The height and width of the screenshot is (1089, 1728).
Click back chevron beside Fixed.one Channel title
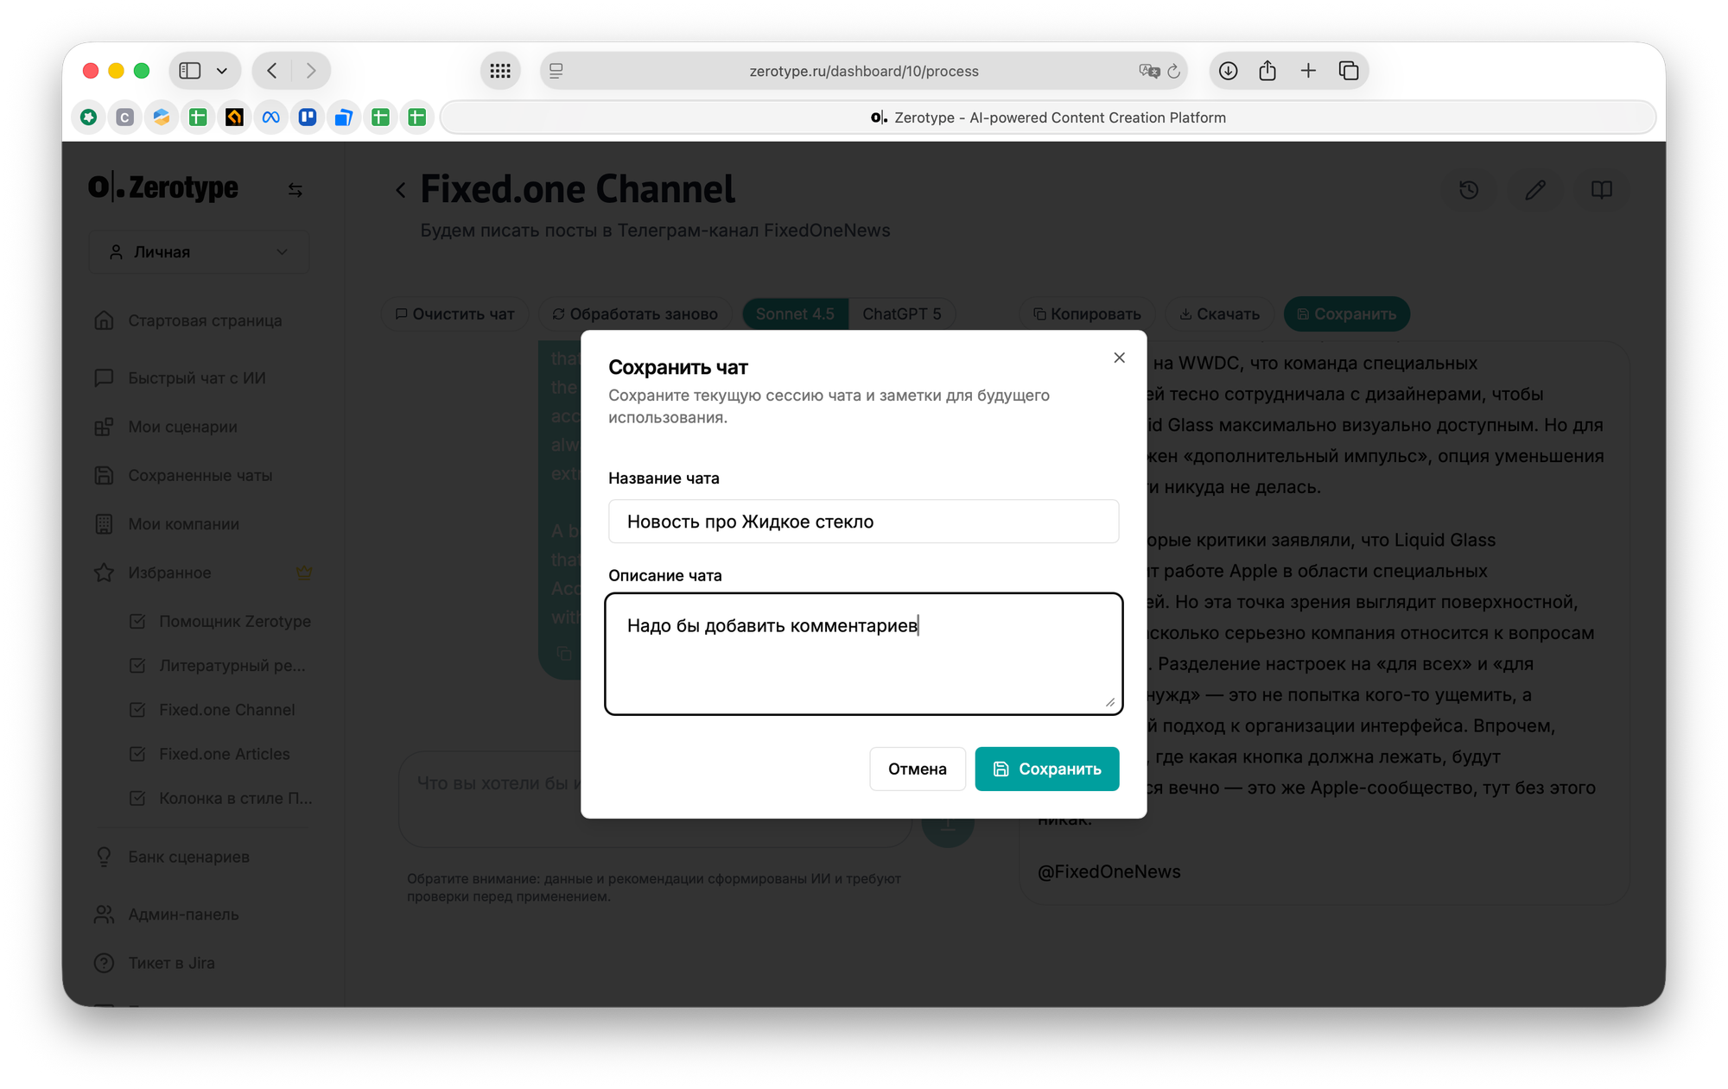(400, 190)
